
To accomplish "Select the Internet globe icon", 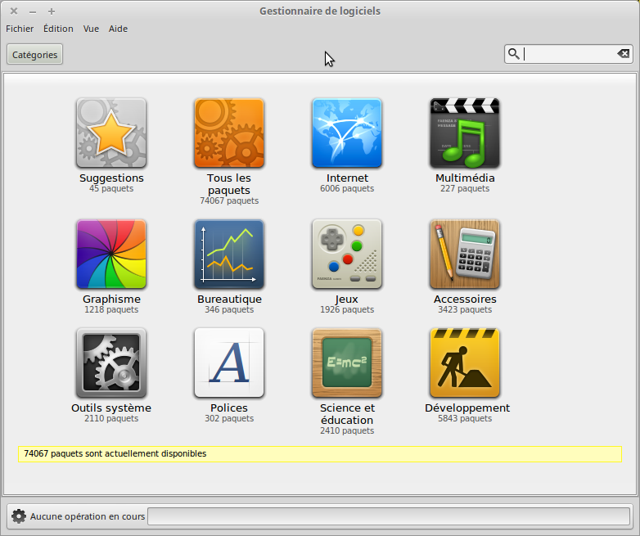I will (347, 133).
